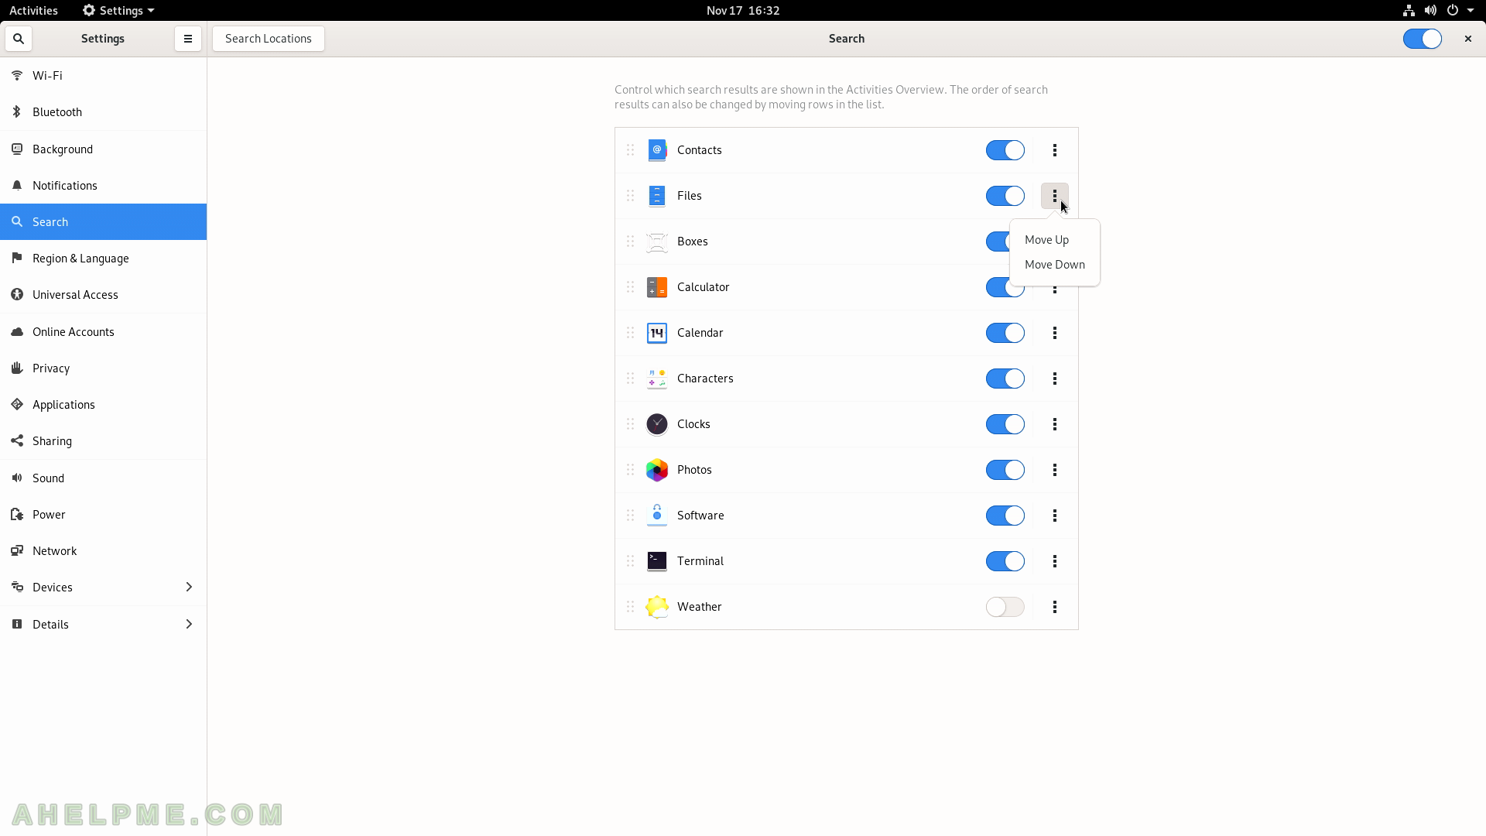Click the Clocks app icon

point(657,424)
